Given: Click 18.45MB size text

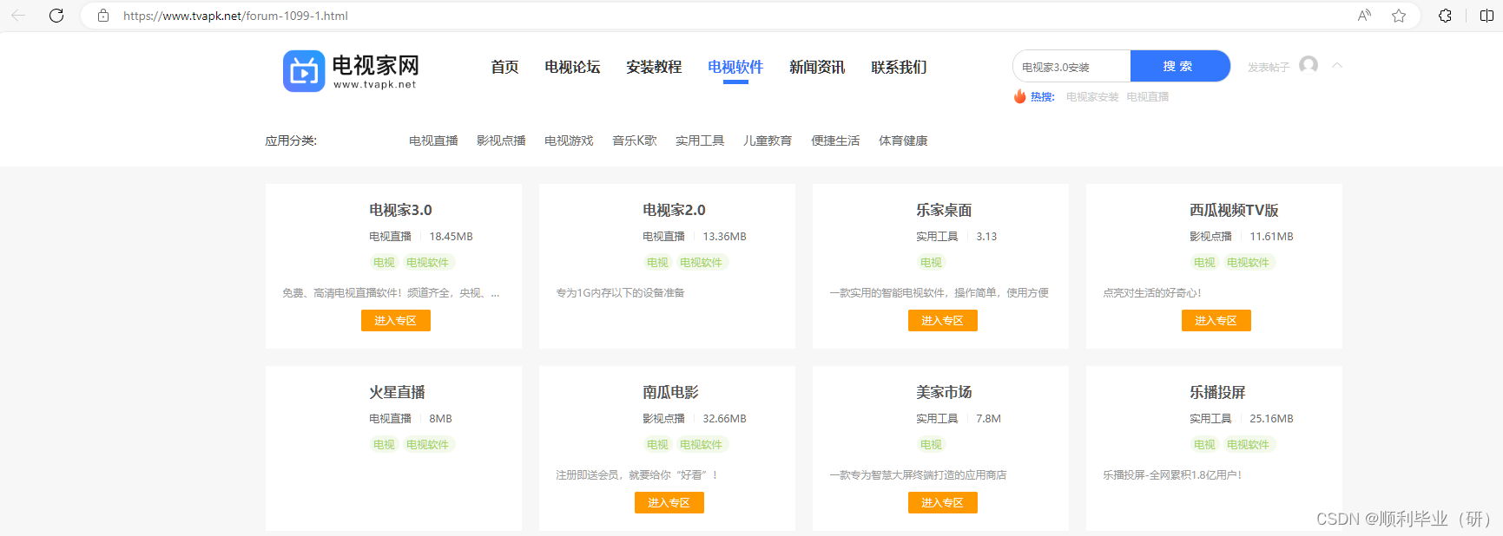Looking at the screenshot, I should (x=451, y=237).
